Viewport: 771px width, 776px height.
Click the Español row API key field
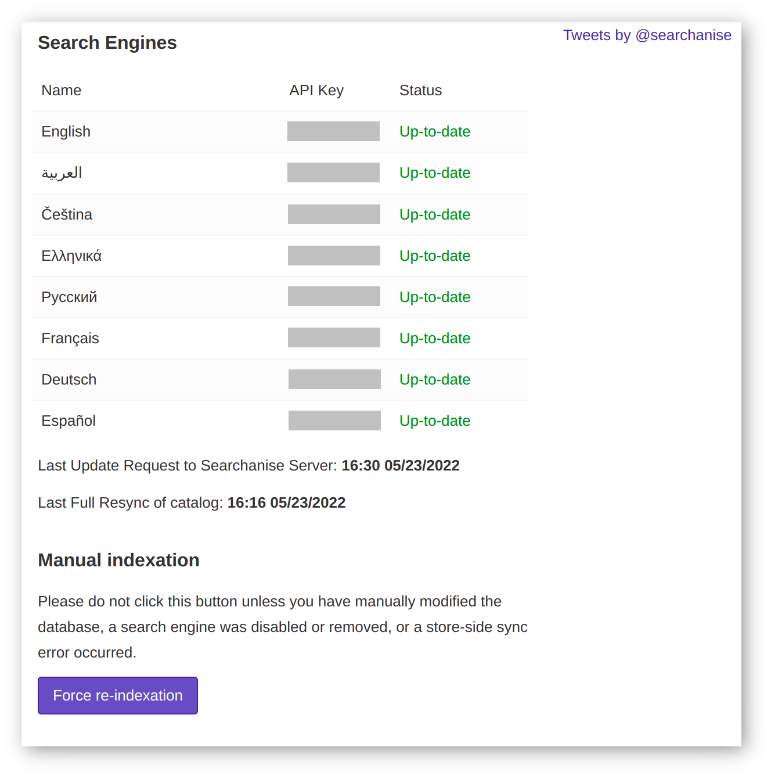click(334, 421)
